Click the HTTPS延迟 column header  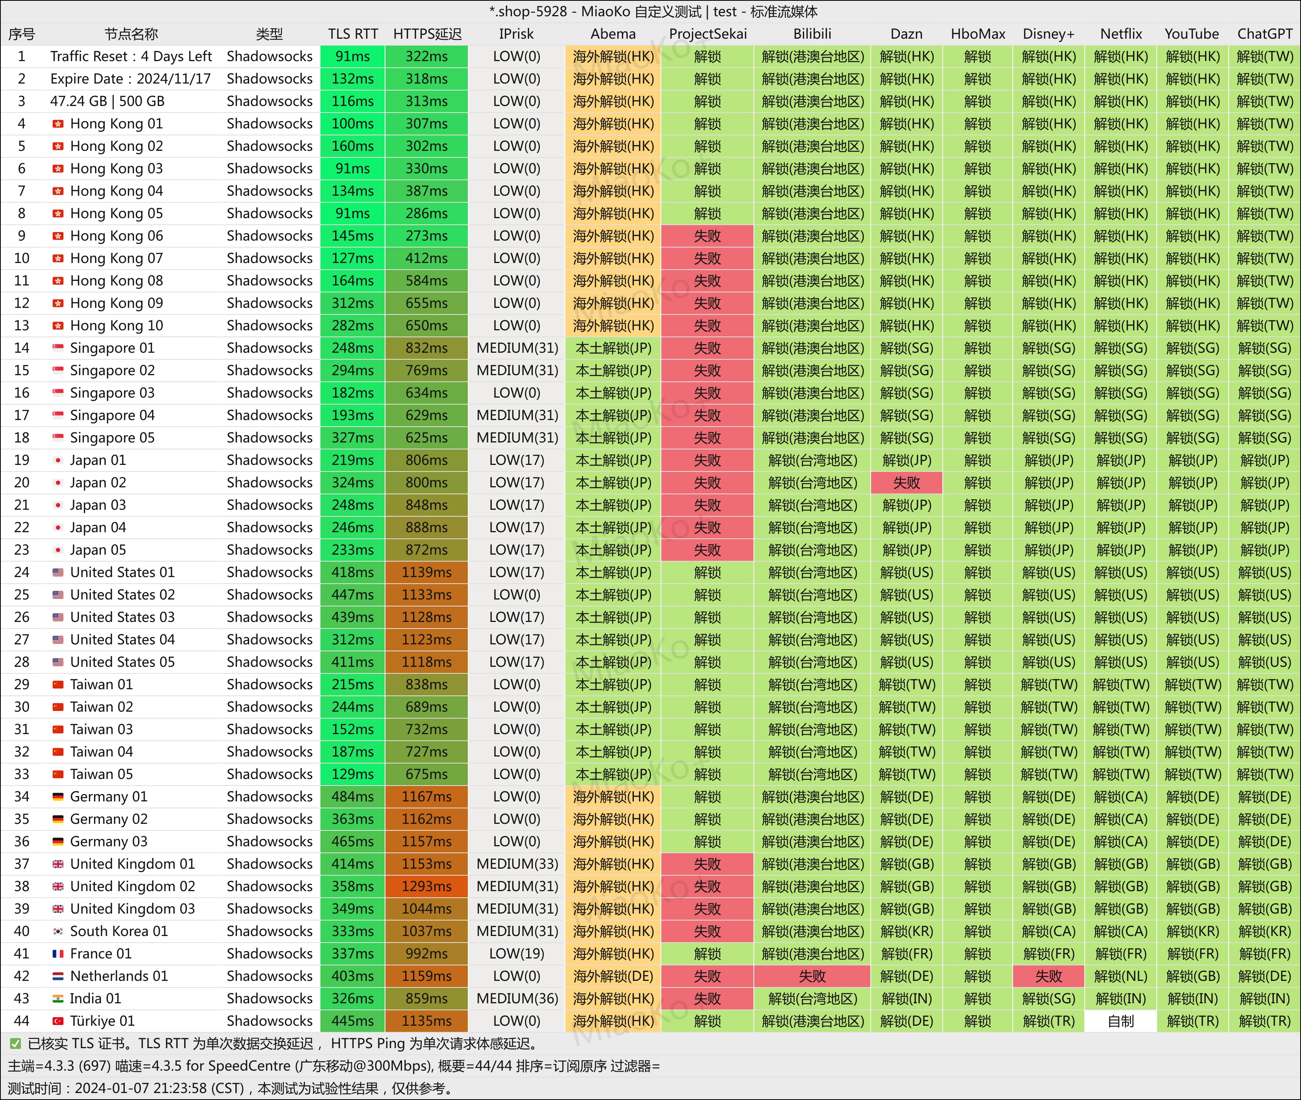[428, 34]
